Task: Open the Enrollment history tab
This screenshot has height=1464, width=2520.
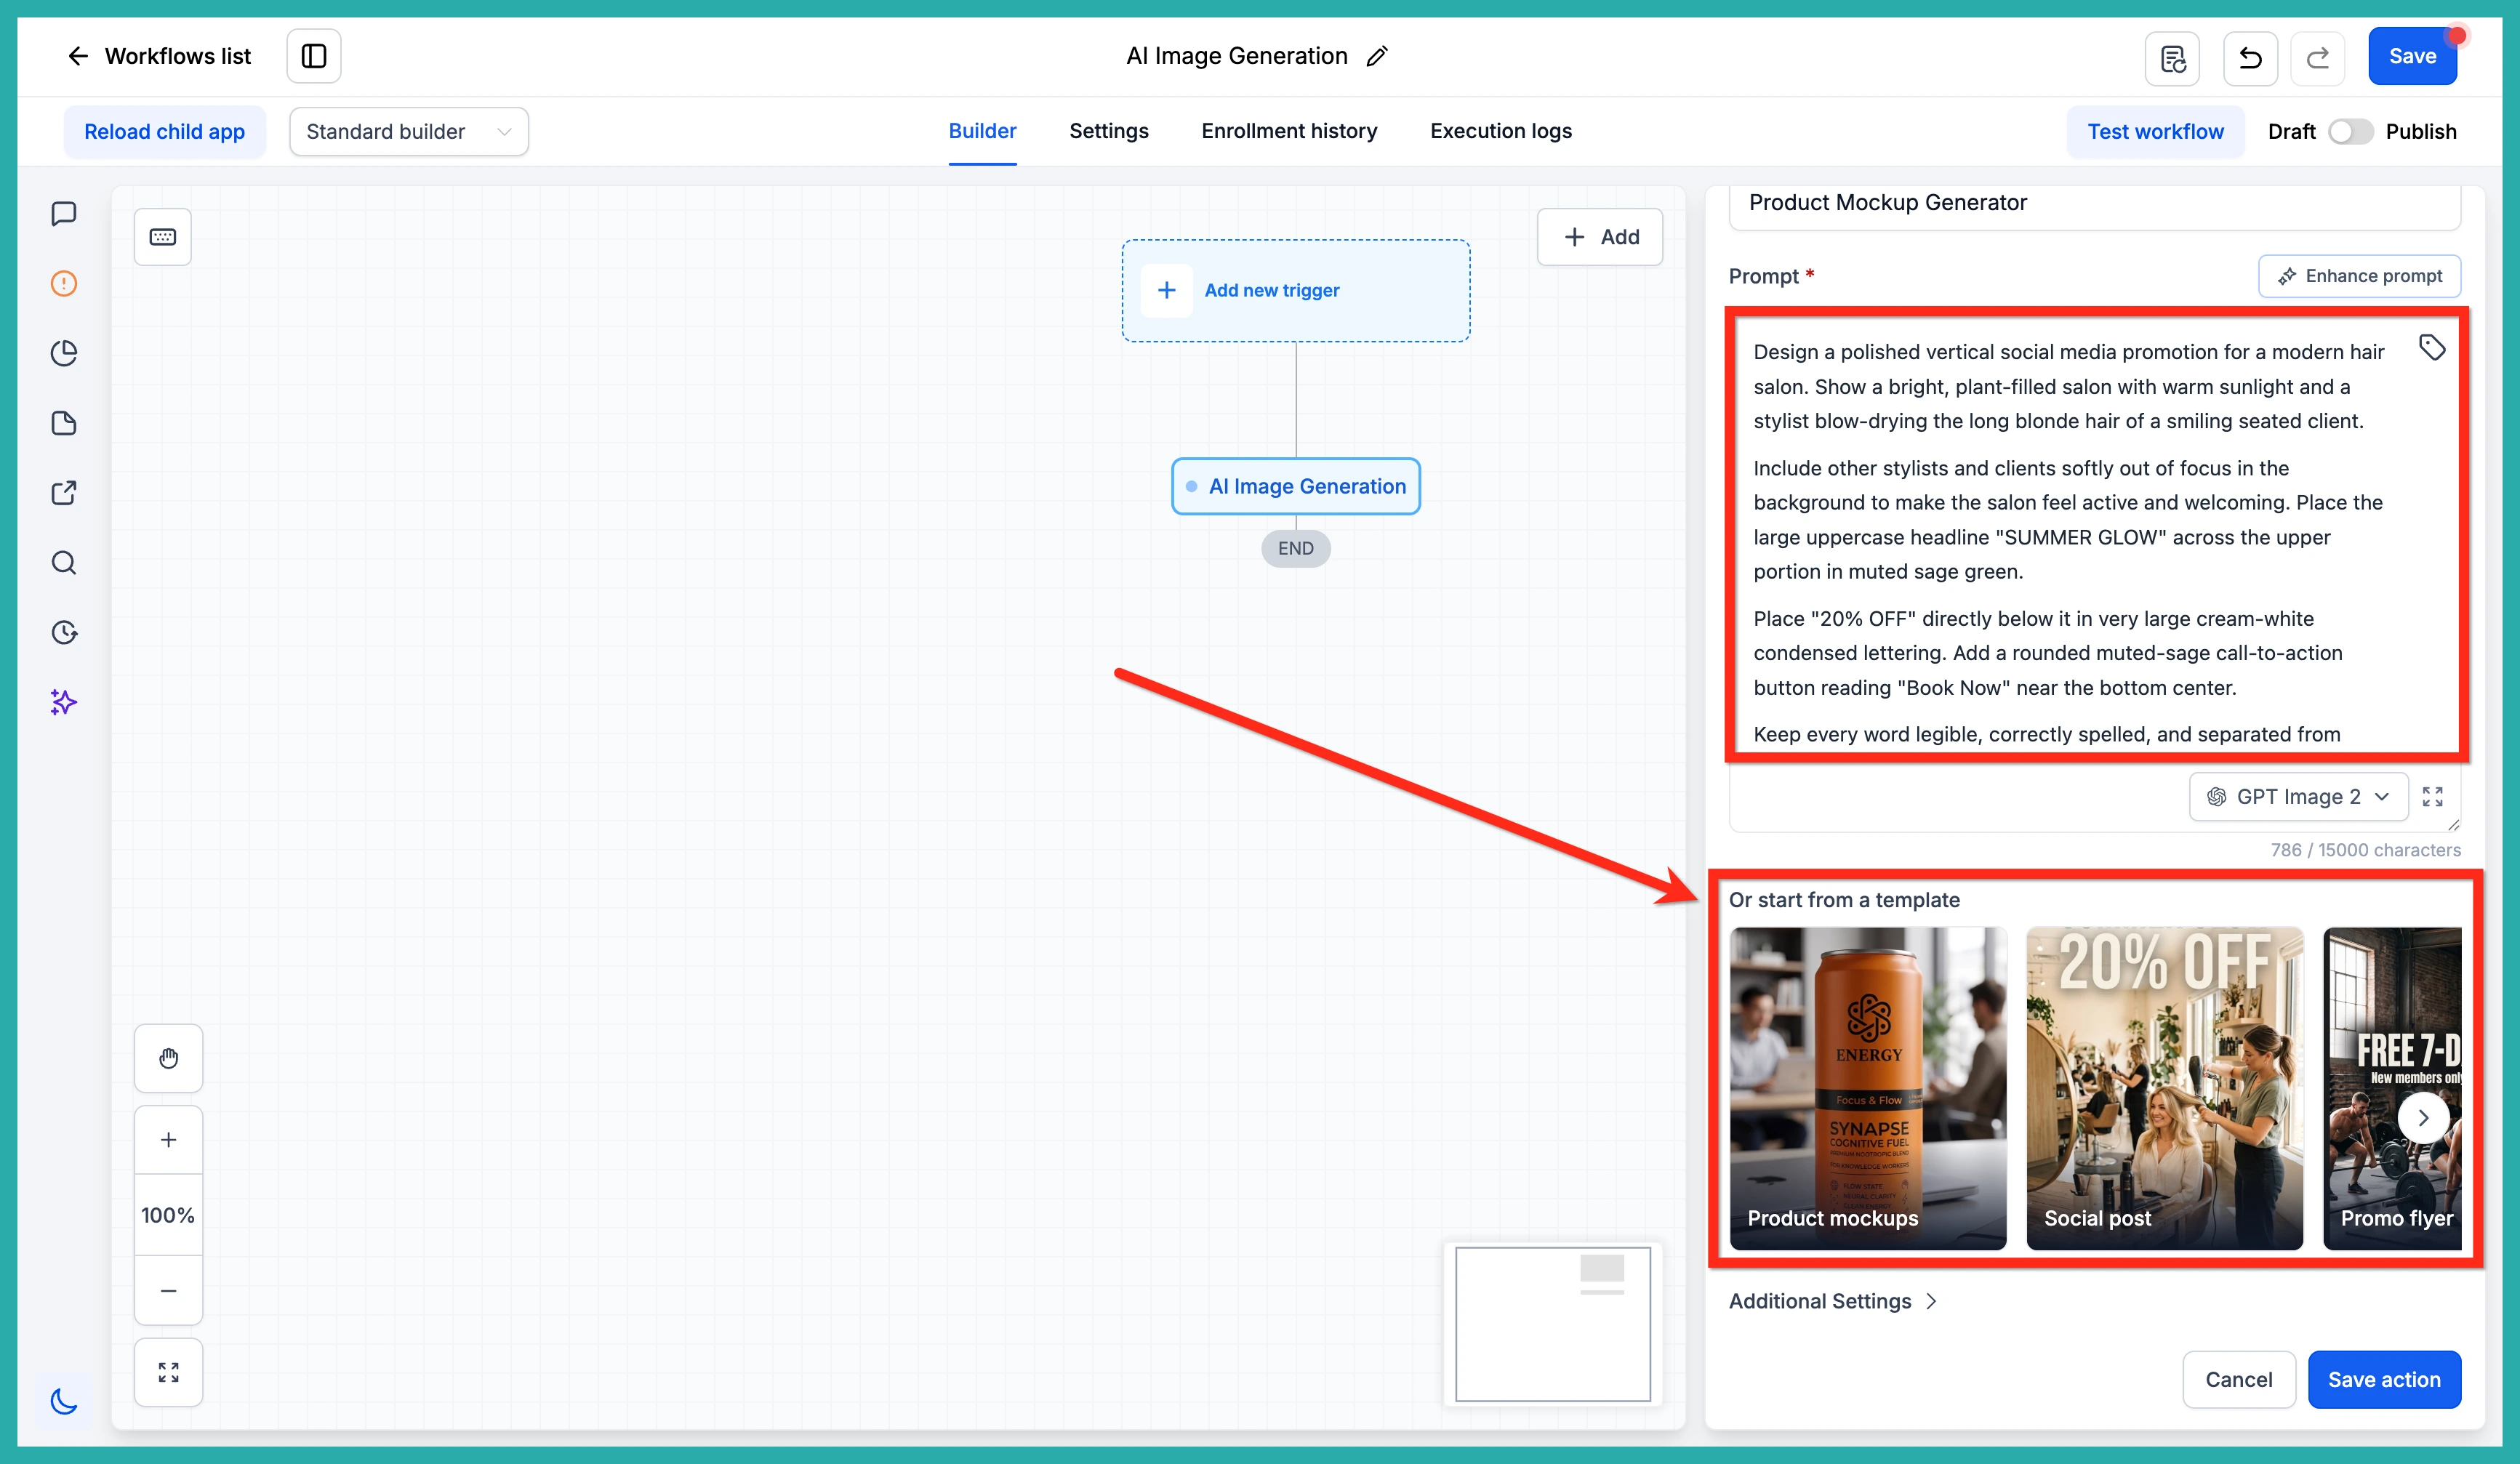Action: 1289,131
